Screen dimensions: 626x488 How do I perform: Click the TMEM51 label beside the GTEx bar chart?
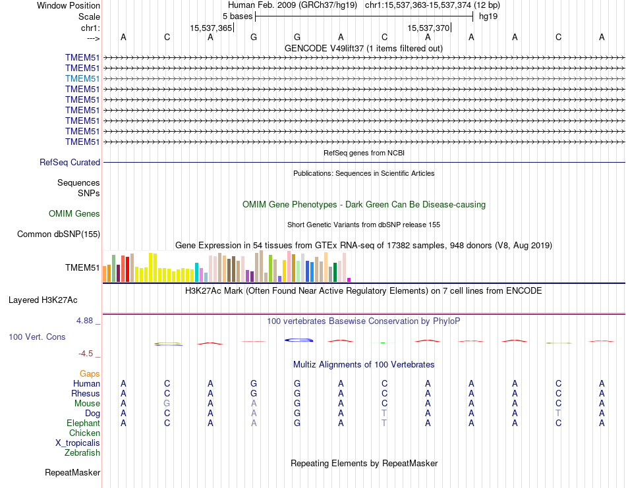click(82, 268)
